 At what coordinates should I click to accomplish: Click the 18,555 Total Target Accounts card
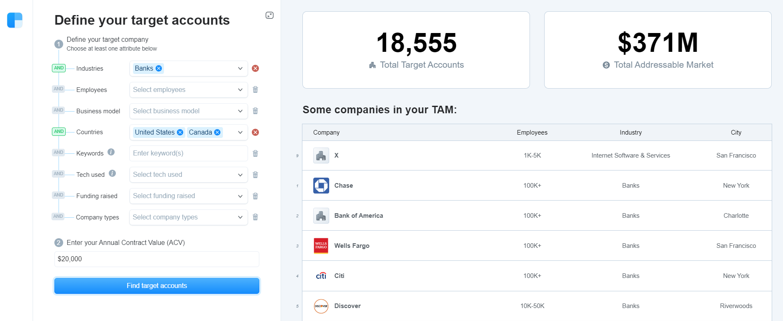(416, 50)
